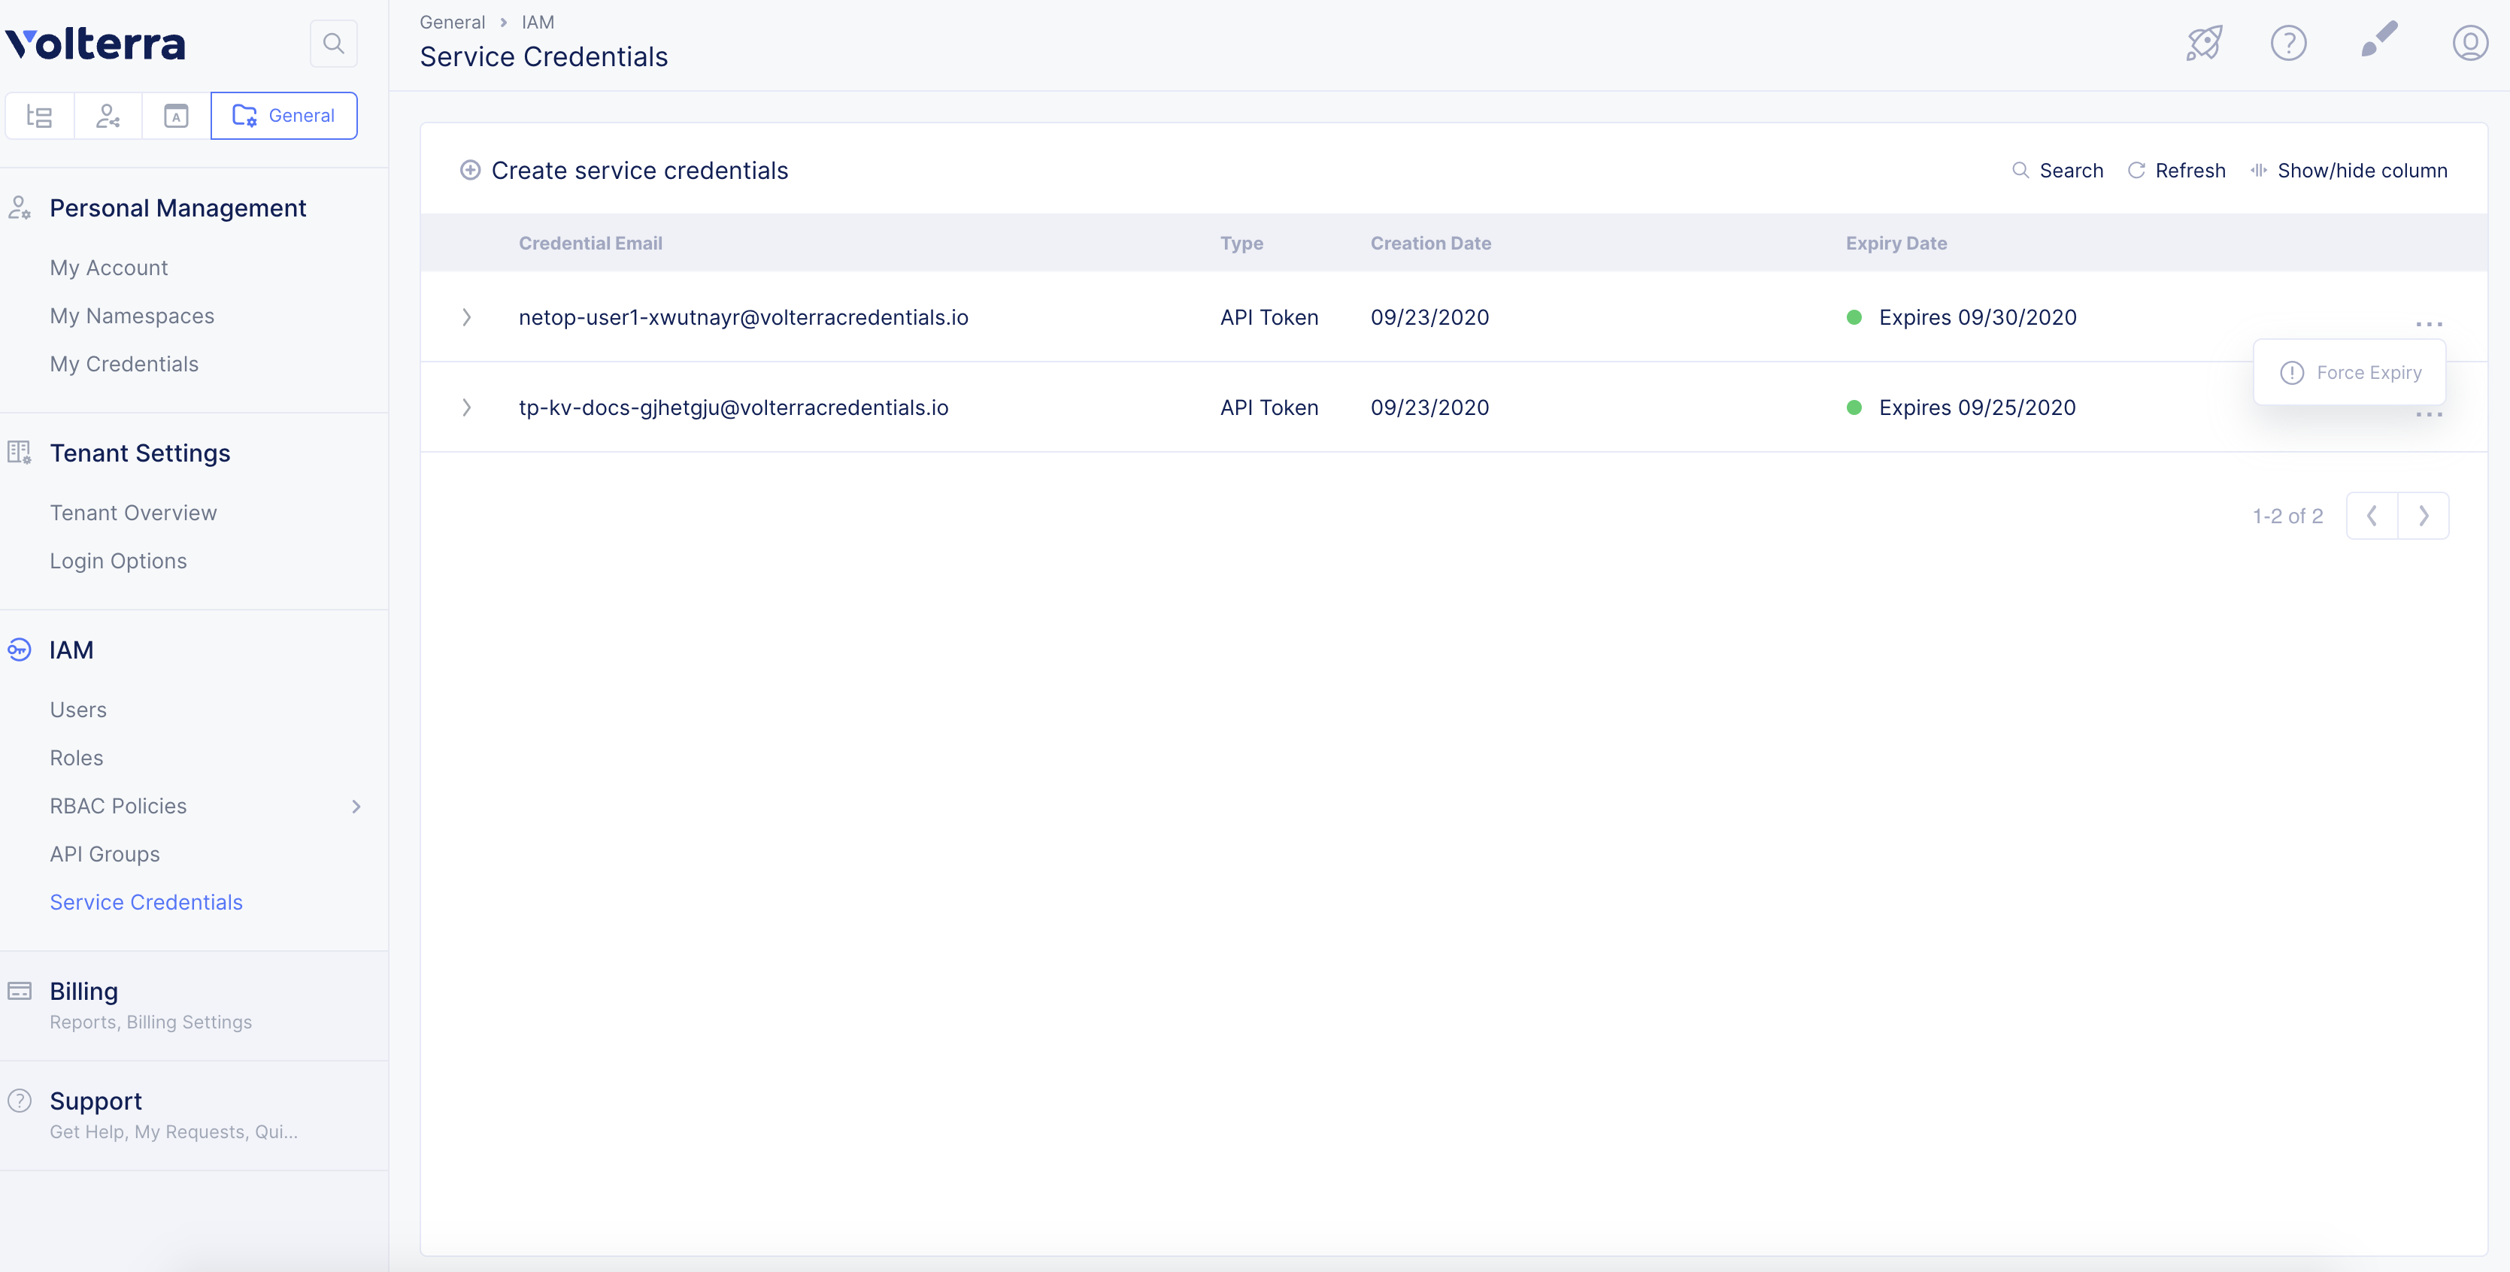Screen dimensions: 2510x1272
Task: Click netop-user1-xwutnayr@volterracredentials.io email
Action: (x=744, y=317)
